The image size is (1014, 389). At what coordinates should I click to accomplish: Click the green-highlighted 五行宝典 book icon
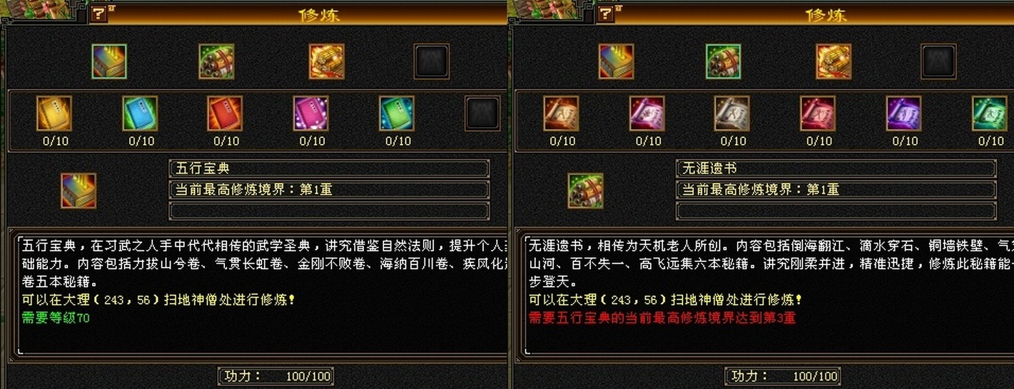109,62
